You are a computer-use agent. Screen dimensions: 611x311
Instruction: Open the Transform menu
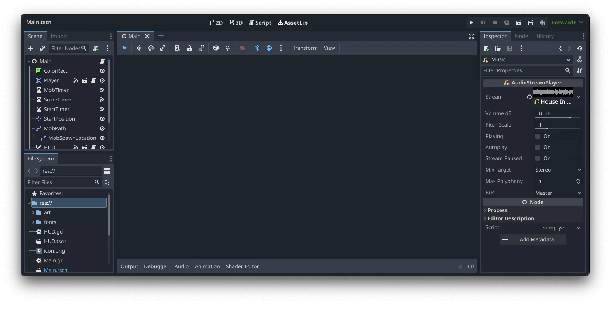[305, 48]
